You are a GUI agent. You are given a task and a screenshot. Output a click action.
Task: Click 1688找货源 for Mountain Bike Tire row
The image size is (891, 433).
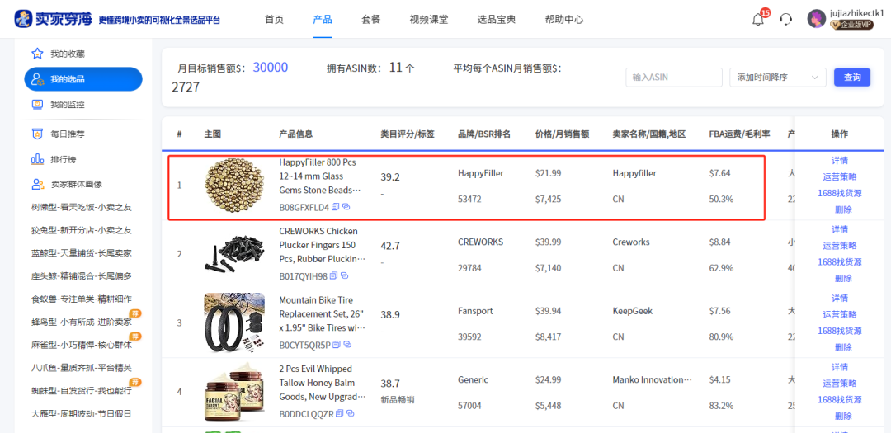pos(839,331)
